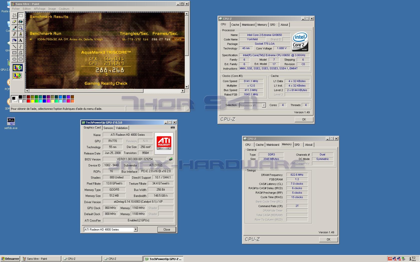Switch to Mainboard tab in top CPU-Z window
This screenshot has width=420, height=262.
248,25
